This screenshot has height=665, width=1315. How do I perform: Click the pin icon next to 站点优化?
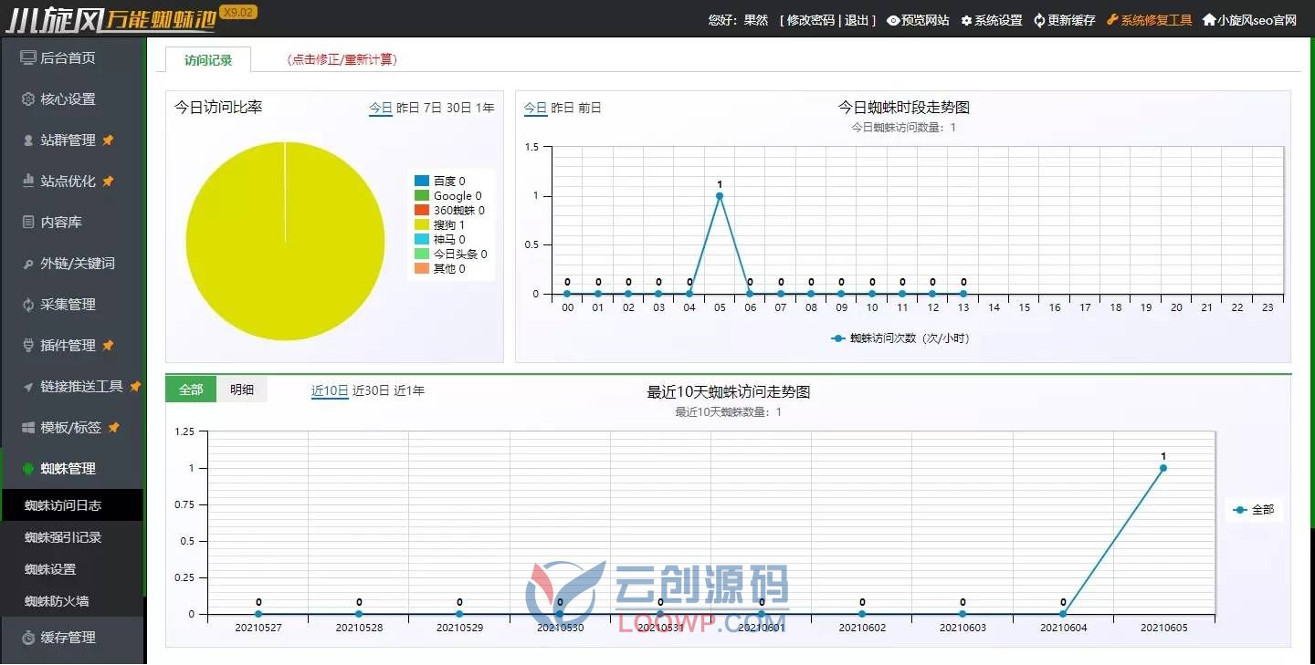pos(108,181)
